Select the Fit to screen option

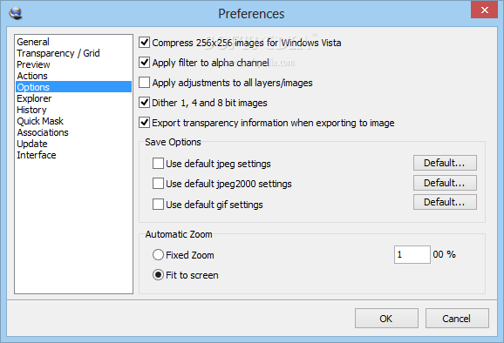[158, 275]
